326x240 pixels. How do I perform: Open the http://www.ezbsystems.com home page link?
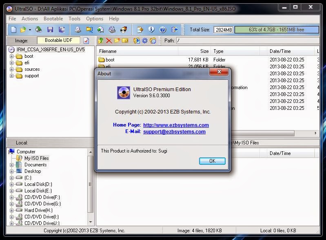point(176,125)
